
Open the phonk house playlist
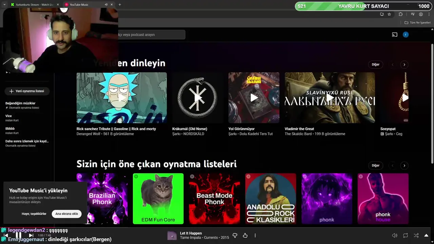coord(383,199)
